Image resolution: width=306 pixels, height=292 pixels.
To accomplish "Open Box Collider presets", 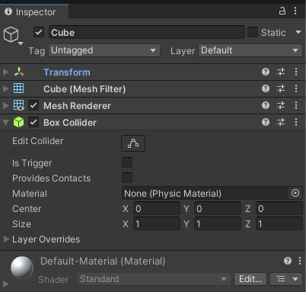I will point(281,122).
